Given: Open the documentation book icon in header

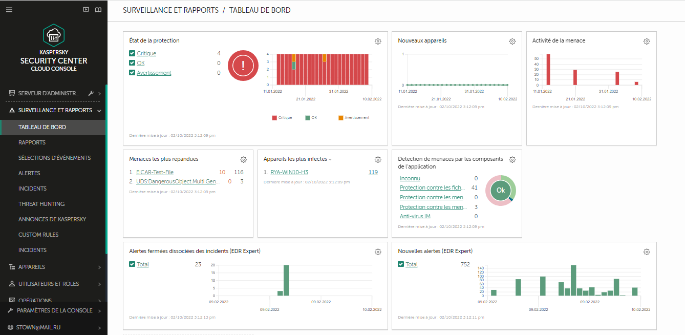Looking at the screenshot, I should tap(98, 10).
